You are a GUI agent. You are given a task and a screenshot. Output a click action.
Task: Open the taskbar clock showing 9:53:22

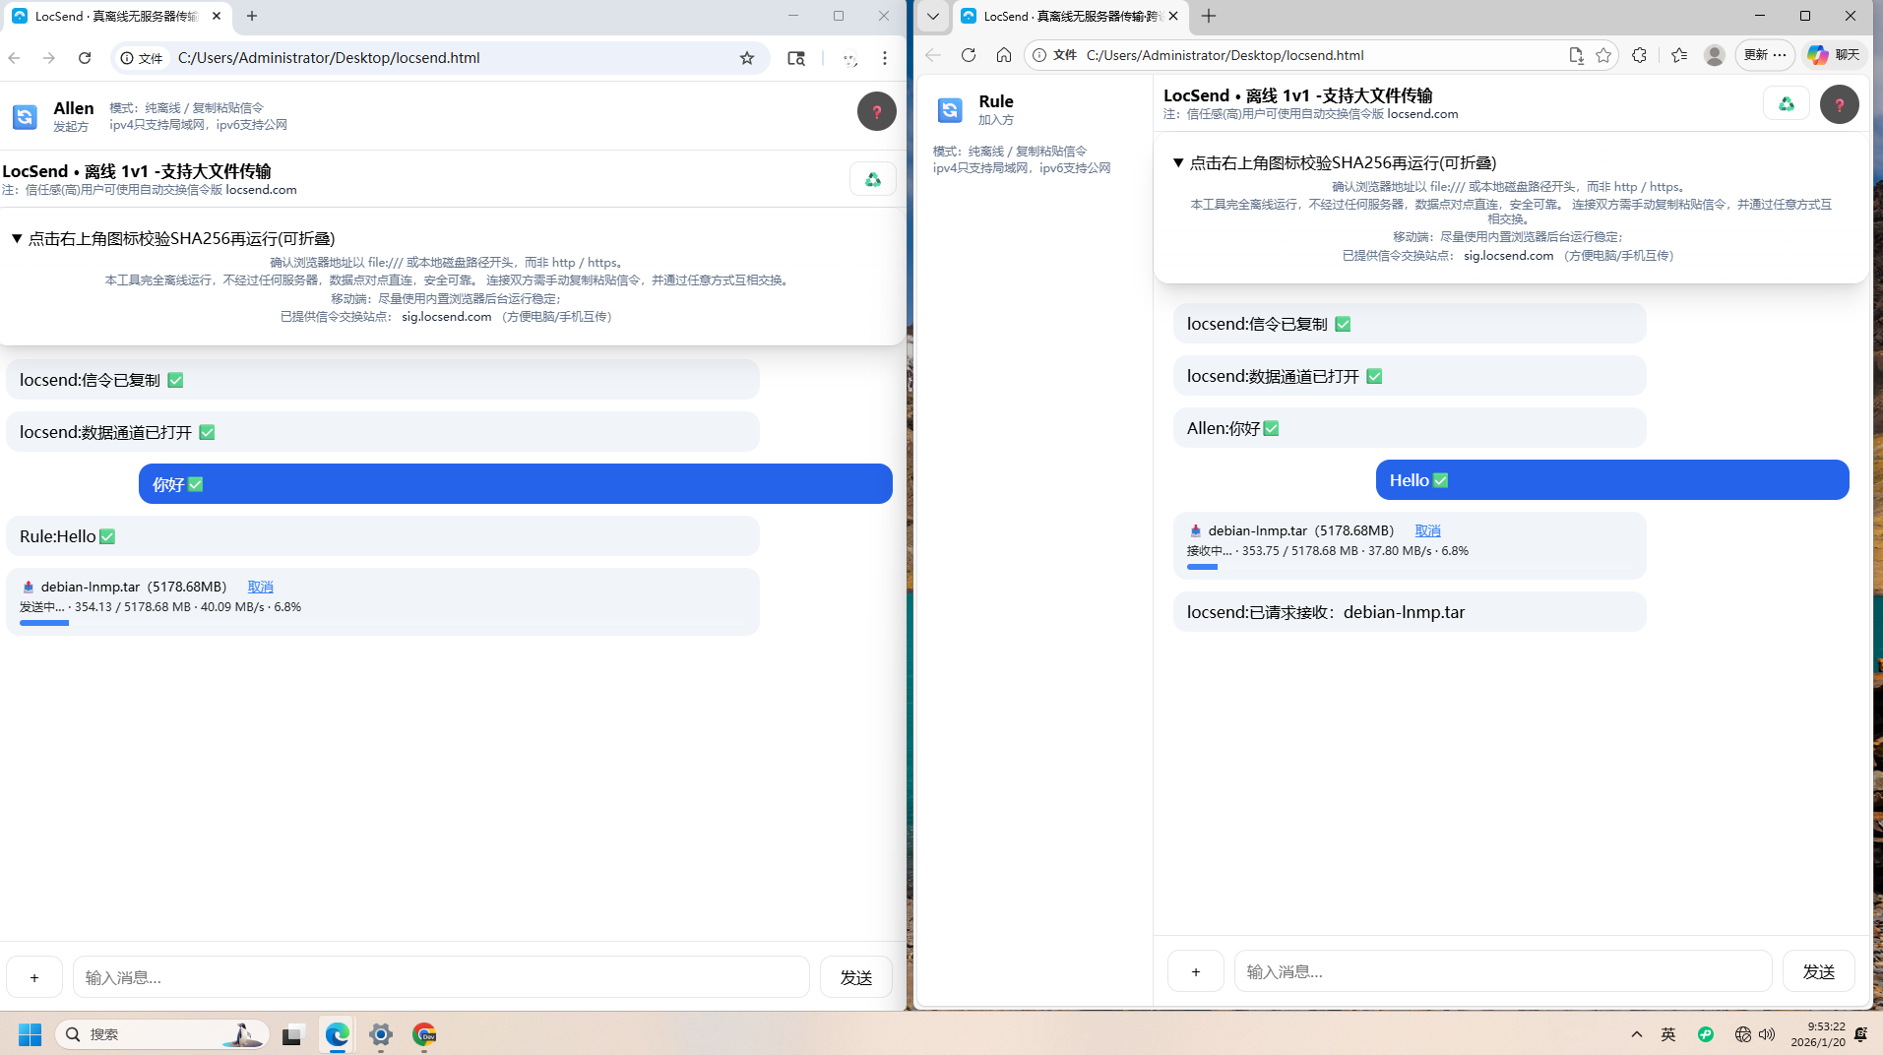pos(1817,1034)
